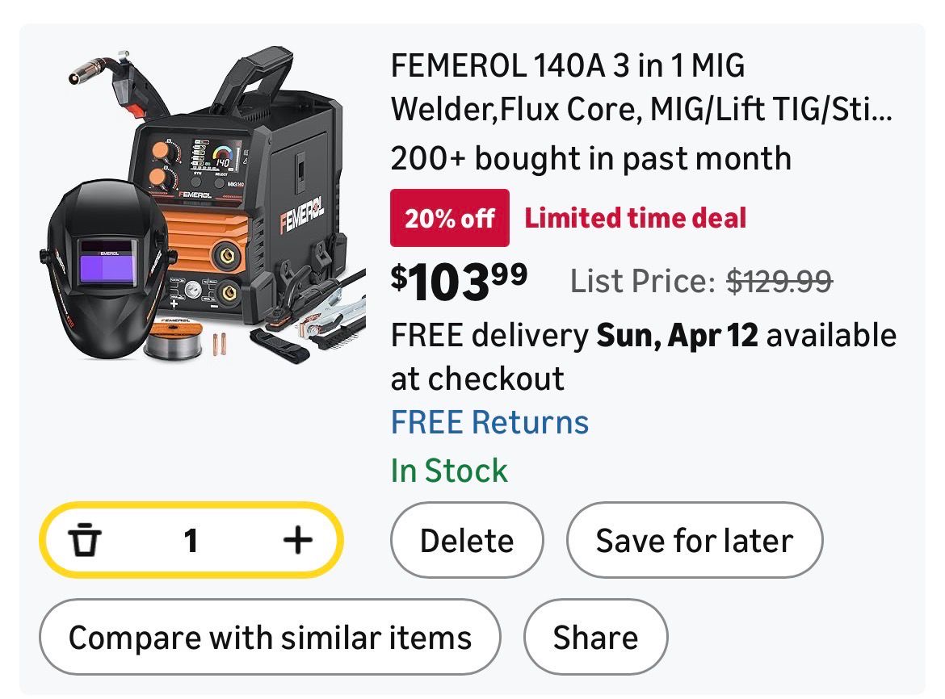Click the $103.99 current price
Image resolution: width=945 pixels, height=699 pixels.
point(459,279)
